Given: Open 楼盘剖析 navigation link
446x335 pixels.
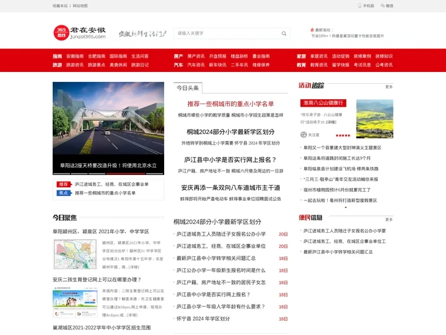Looking at the screenshot, I should pyautogui.click(x=239, y=56).
